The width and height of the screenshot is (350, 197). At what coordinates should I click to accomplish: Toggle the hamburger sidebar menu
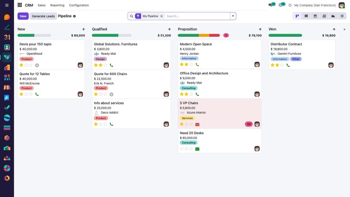point(7,5)
